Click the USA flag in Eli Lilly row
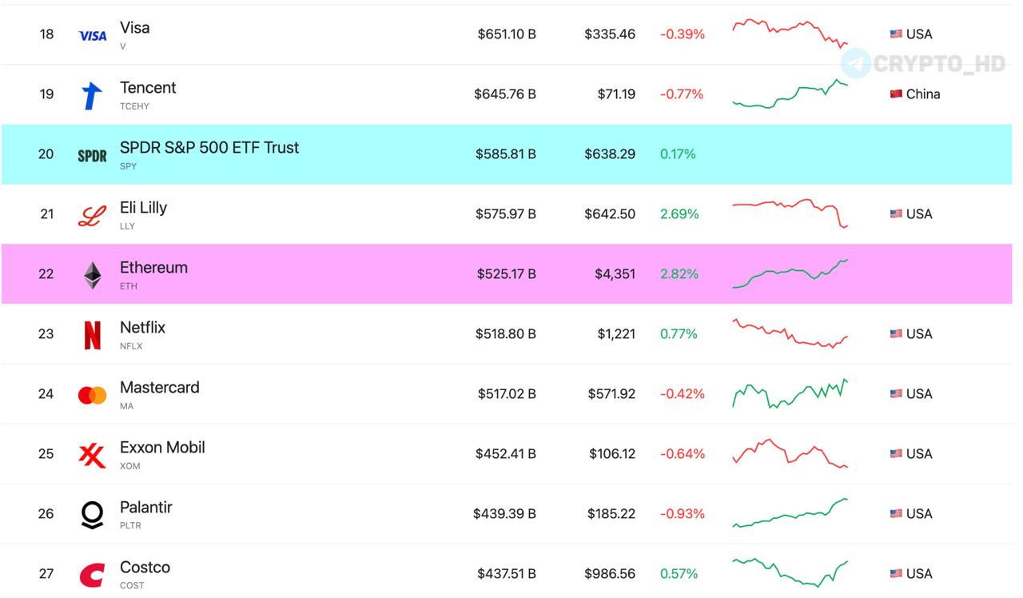 tap(896, 213)
